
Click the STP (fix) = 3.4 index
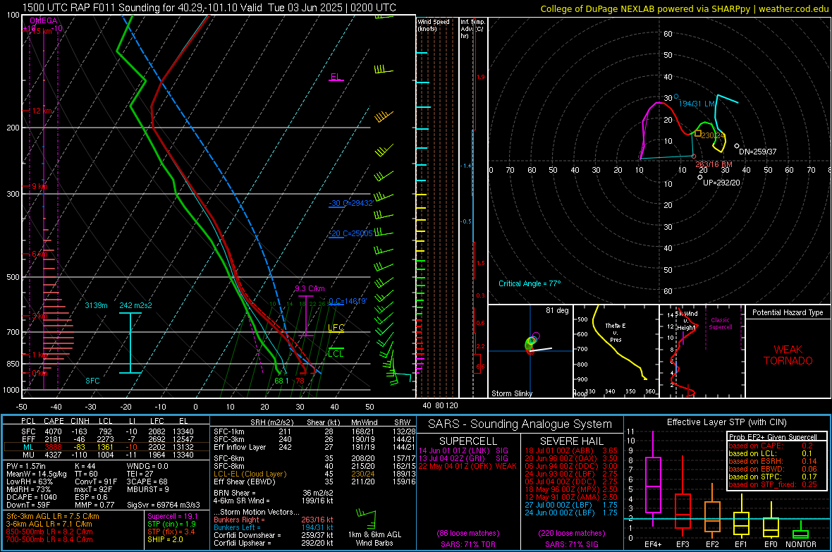coord(171,532)
